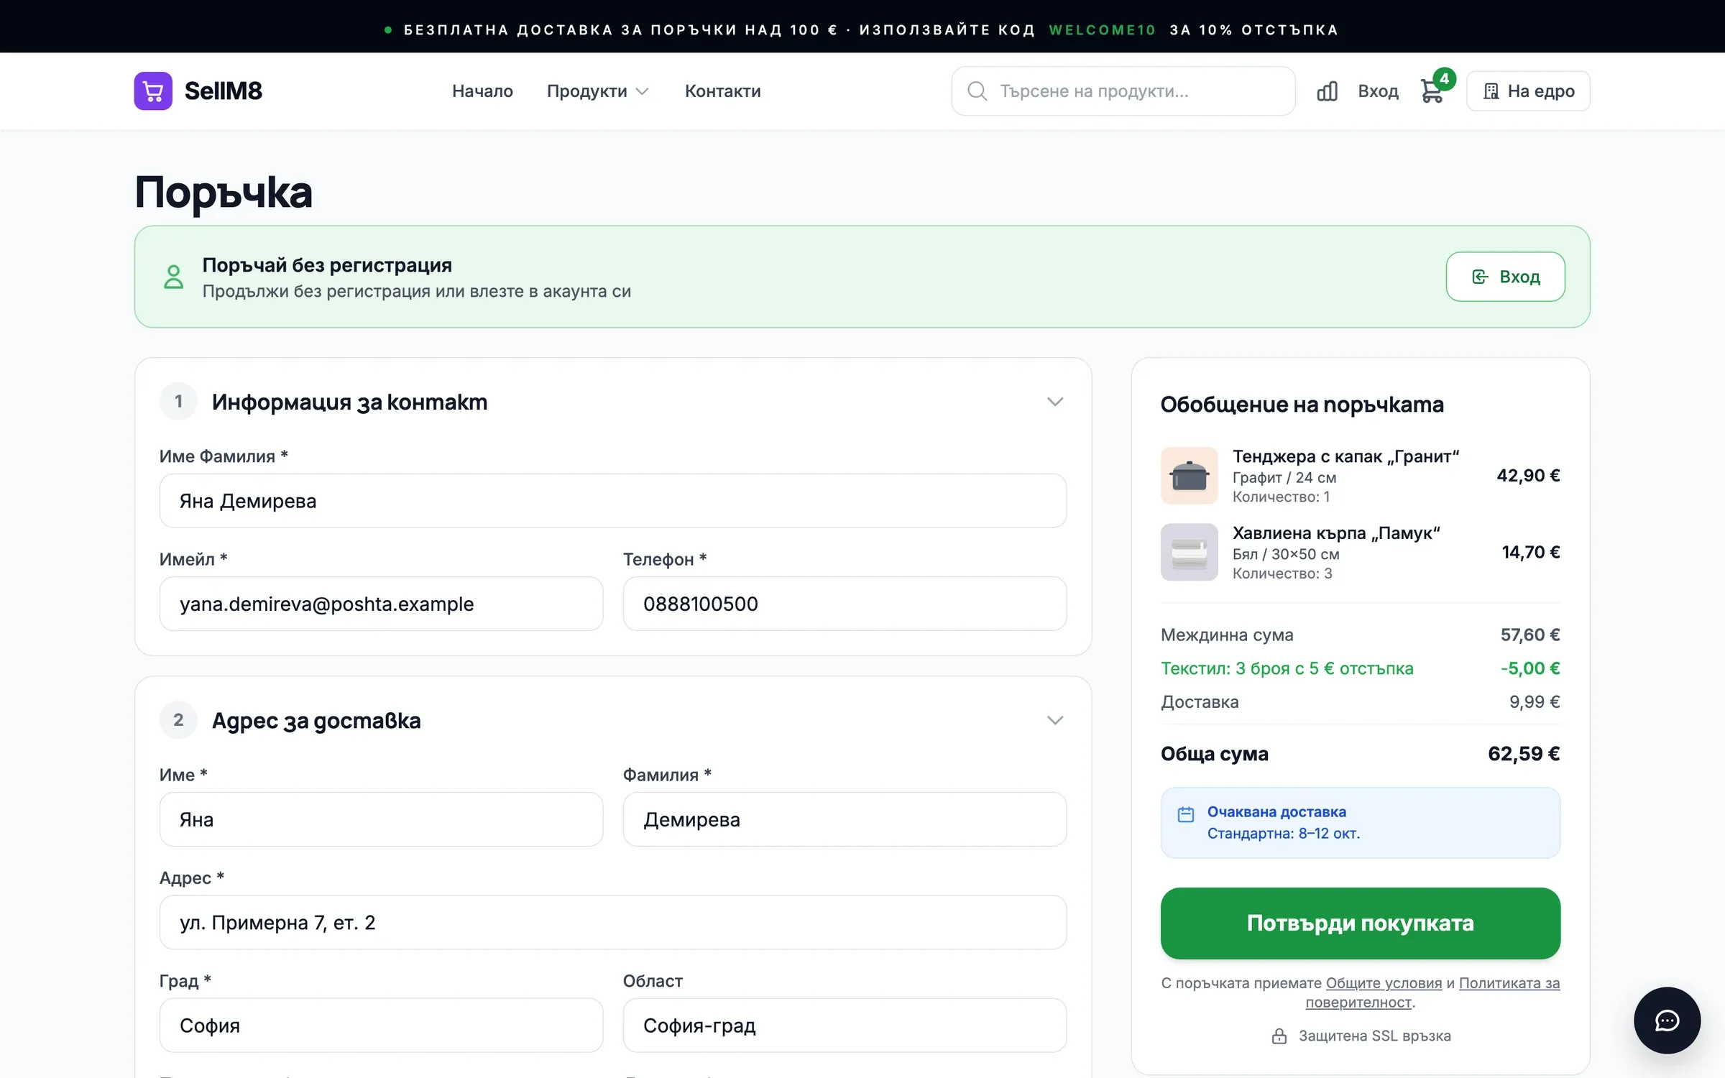The width and height of the screenshot is (1725, 1078).
Task: Click the Поръчай без регистрация heading
Action: 327,265
